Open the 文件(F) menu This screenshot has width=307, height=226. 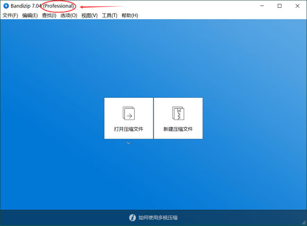[x=10, y=16]
